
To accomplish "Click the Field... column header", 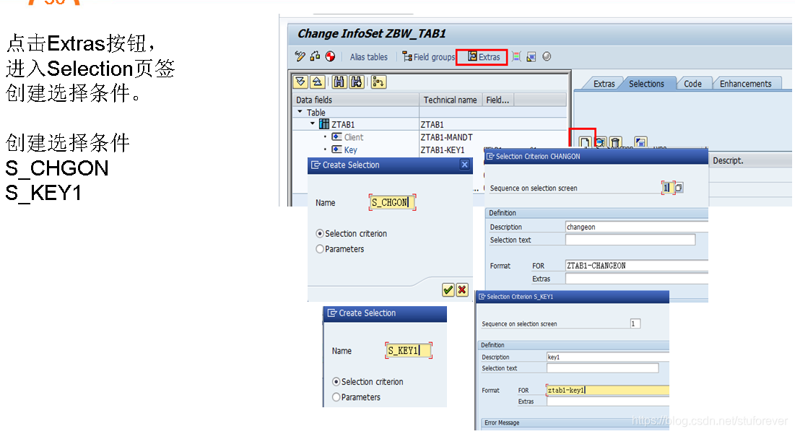I will click(x=498, y=100).
